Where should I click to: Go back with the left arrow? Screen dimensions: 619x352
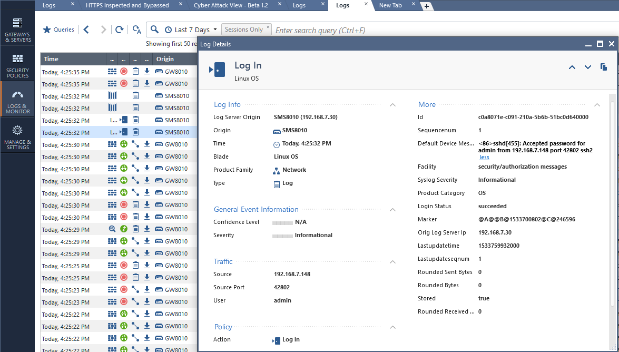(86, 30)
